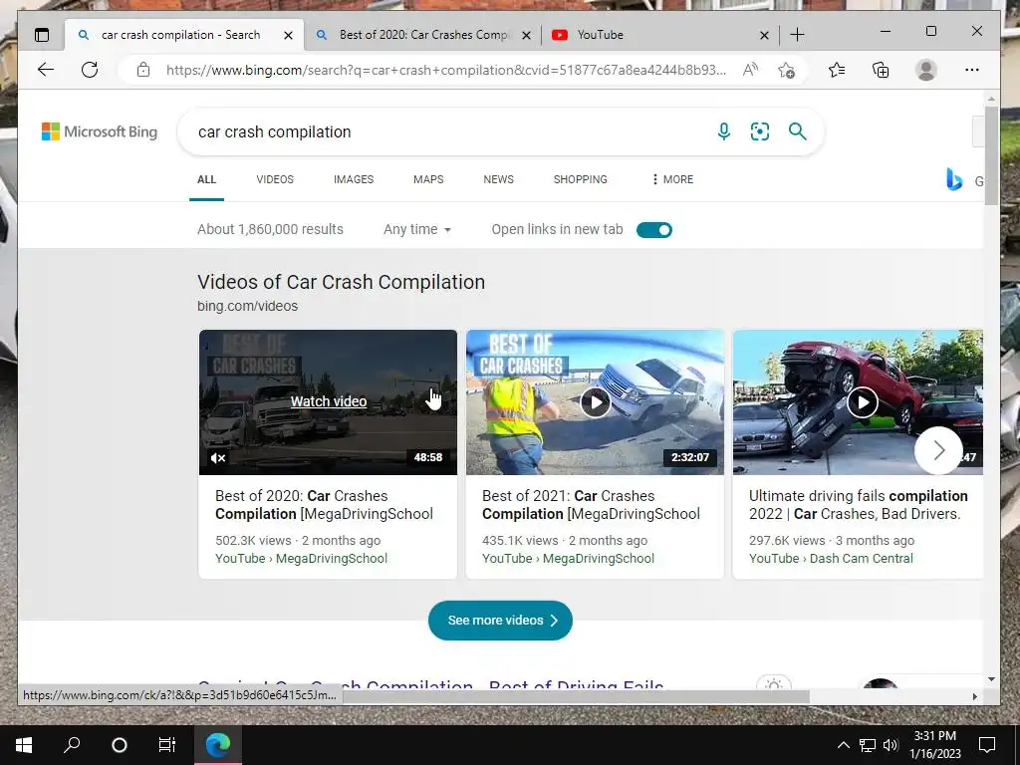Image resolution: width=1020 pixels, height=765 pixels.
Task: View site information lock icon
Action: 143,70
